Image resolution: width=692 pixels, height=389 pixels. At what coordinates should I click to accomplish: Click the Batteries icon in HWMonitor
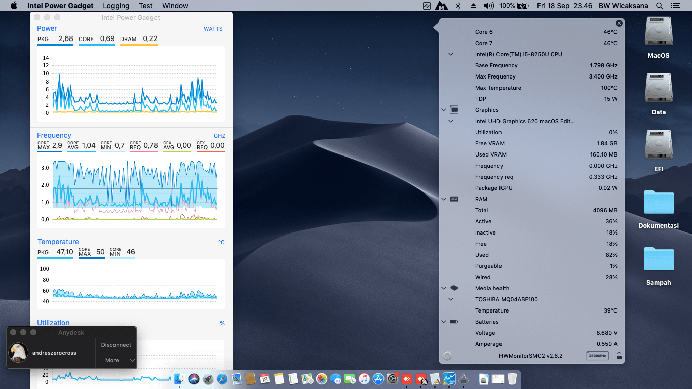(x=454, y=322)
